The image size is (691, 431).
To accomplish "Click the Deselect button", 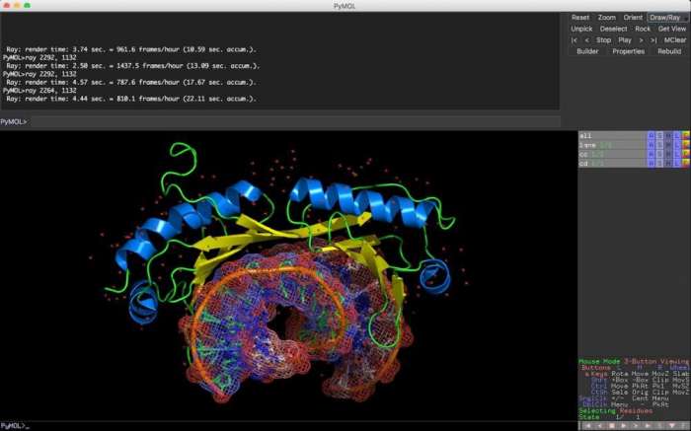I will click(x=613, y=29).
